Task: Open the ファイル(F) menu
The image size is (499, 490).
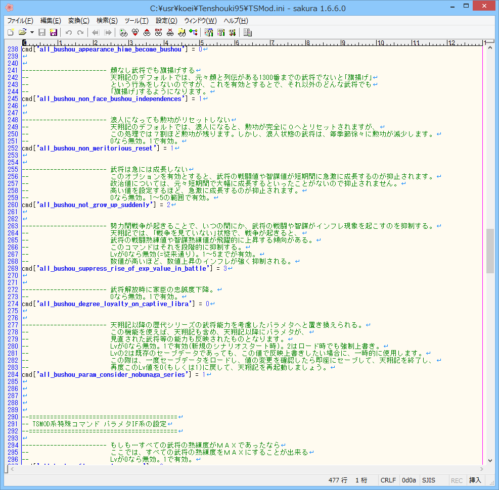Action: tap(20, 21)
